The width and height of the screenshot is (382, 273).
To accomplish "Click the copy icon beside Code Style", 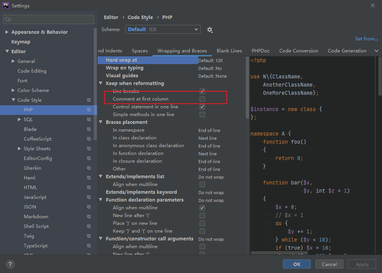I will tap(89, 100).
